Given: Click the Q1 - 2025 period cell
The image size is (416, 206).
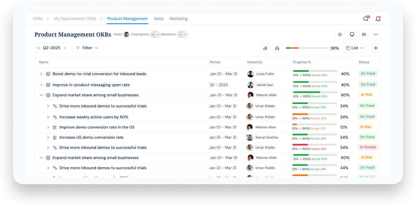Looking at the screenshot, I should click(x=219, y=85).
